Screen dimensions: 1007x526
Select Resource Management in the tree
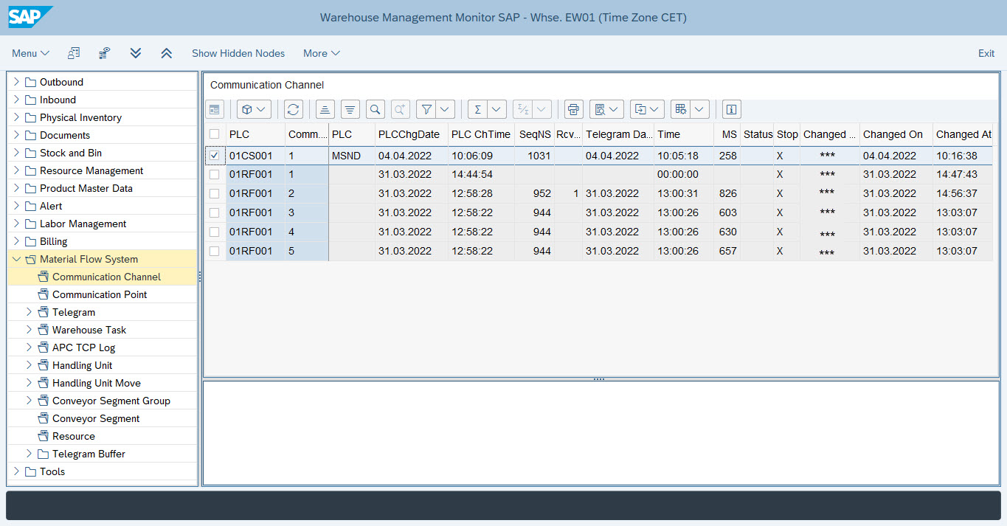(x=91, y=170)
